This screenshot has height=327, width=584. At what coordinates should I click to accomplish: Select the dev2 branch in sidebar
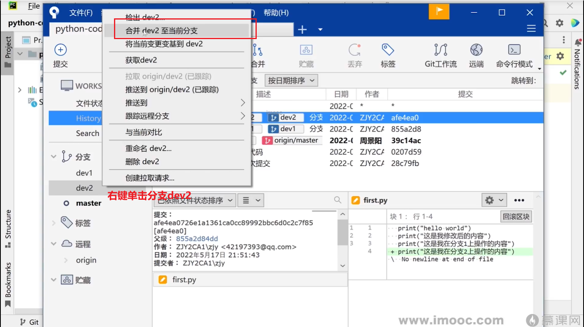(x=85, y=188)
